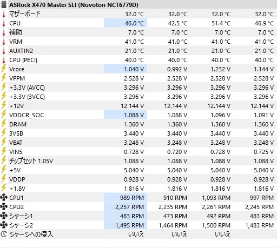Click the clock icon beside シャーシへの侵入
Viewport: 277px width, 248px height.
click(x=4, y=234)
